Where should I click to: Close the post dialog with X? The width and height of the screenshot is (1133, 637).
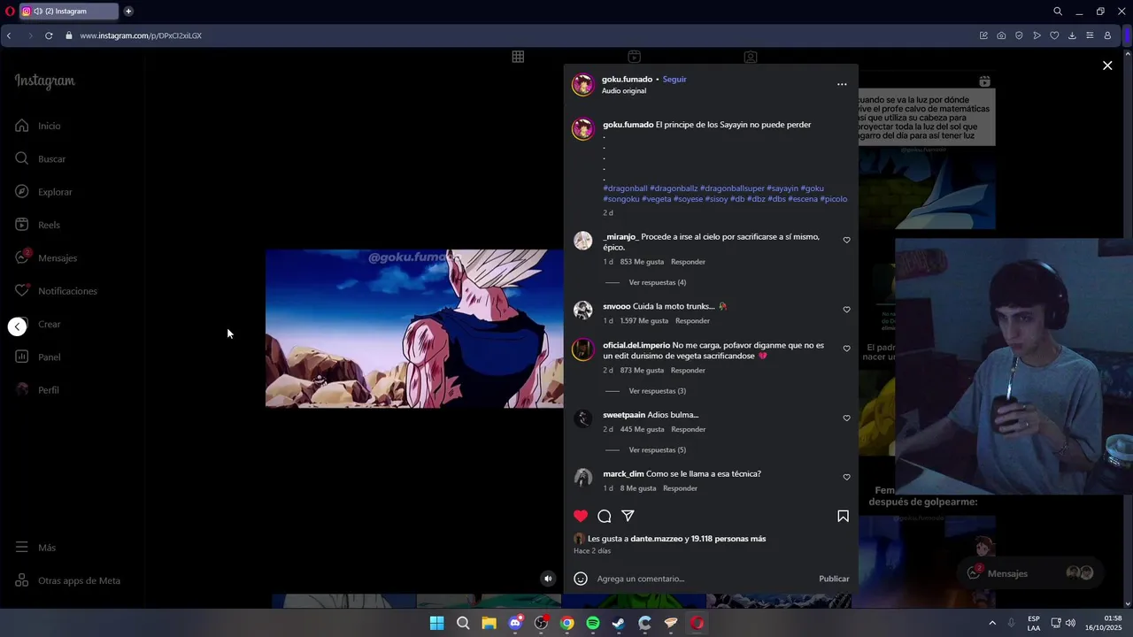pos(1107,65)
